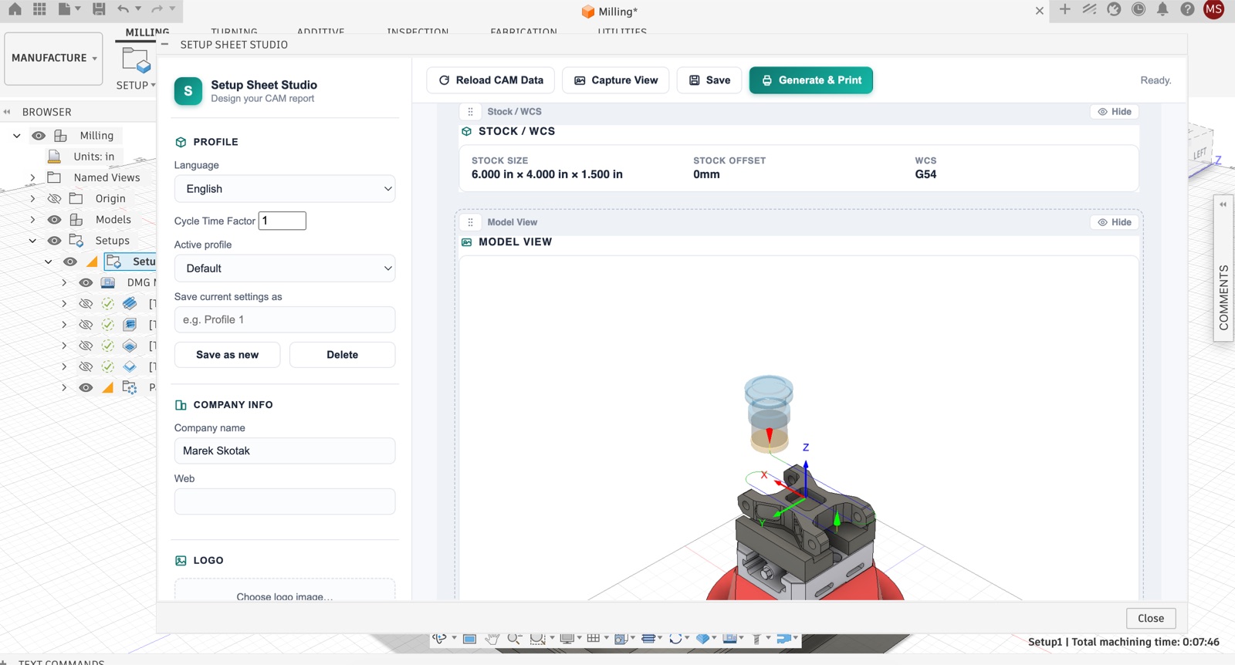The height and width of the screenshot is (665, 1235).
Task: Open the data panel grid icon
Action: pyautogui.click(x=39, y=9)
